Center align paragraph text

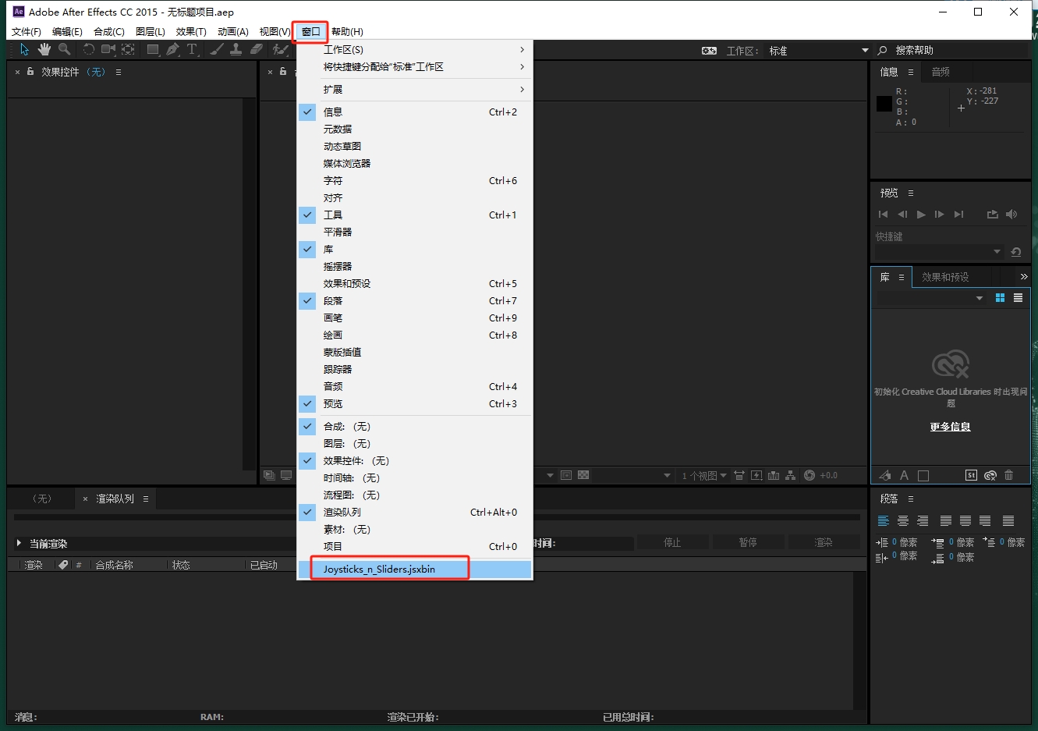click(903, 521)
